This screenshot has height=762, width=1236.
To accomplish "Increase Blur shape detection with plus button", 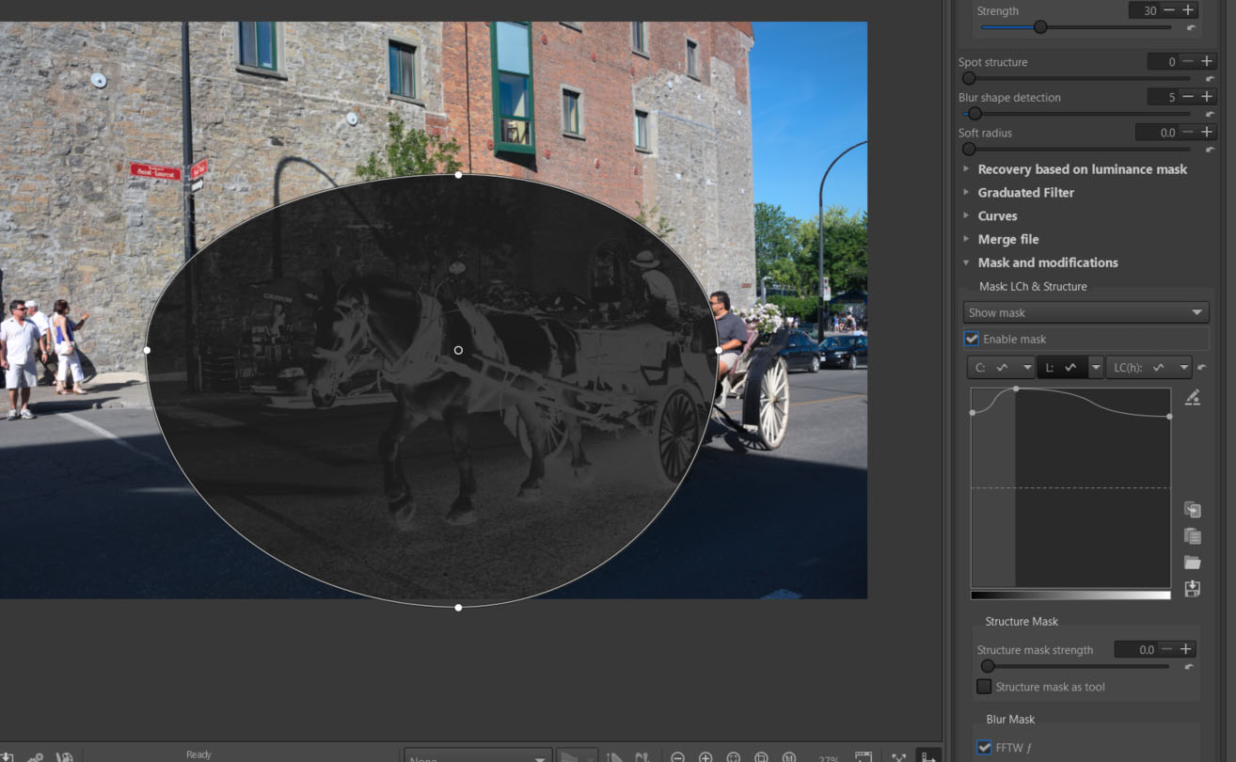I will [1206, 97].
